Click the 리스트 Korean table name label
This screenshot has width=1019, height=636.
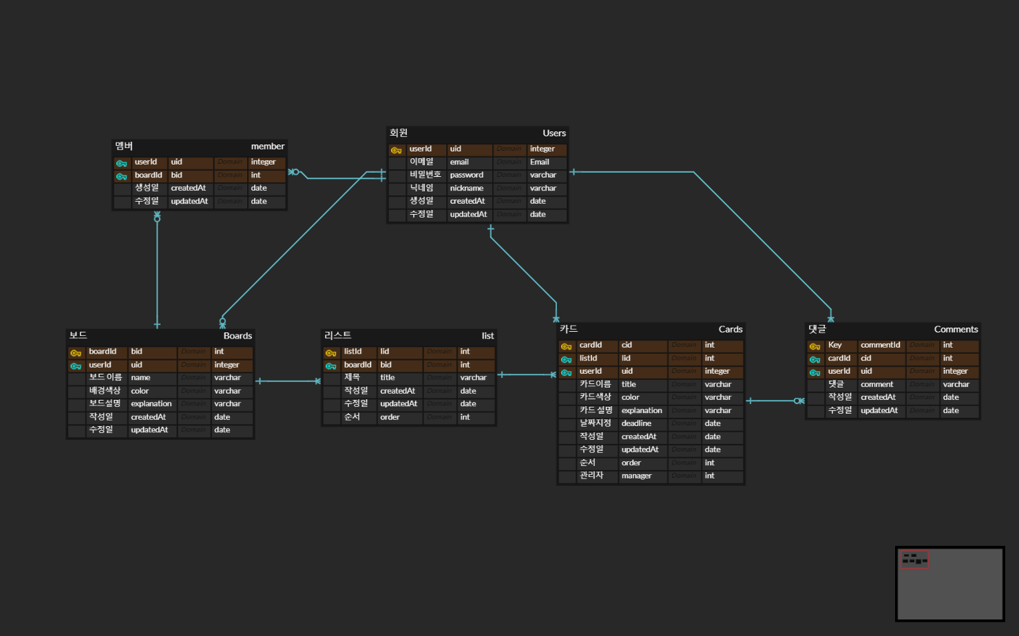pos(338,335)
